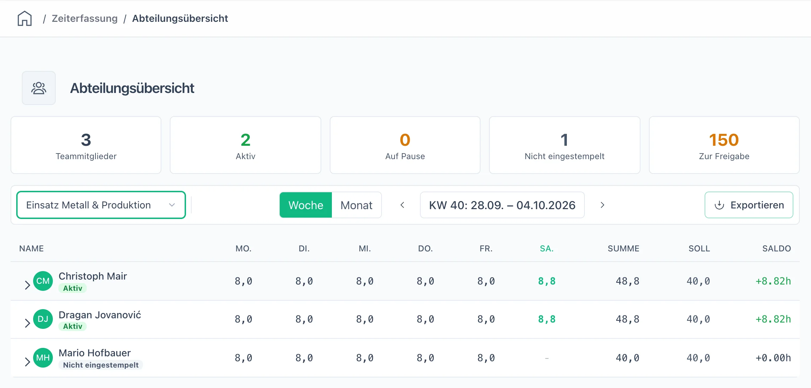Click Mario Hofbauer's +0.00h saldo

(x=773, y=358)
